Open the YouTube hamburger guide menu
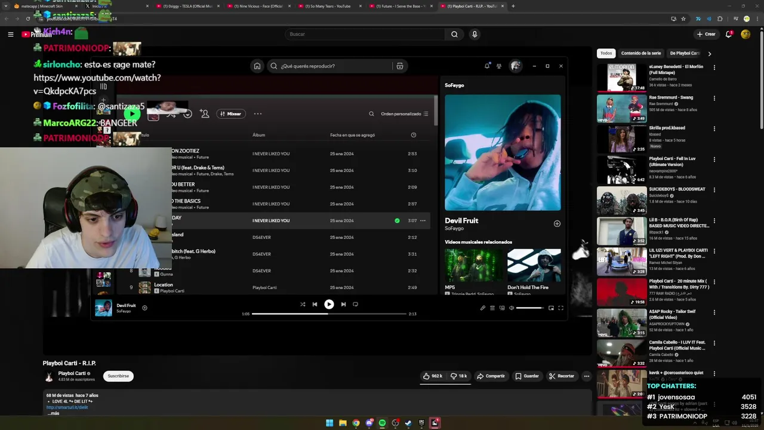The width and height of the screenshot is (764, 430). pos(11,34)
